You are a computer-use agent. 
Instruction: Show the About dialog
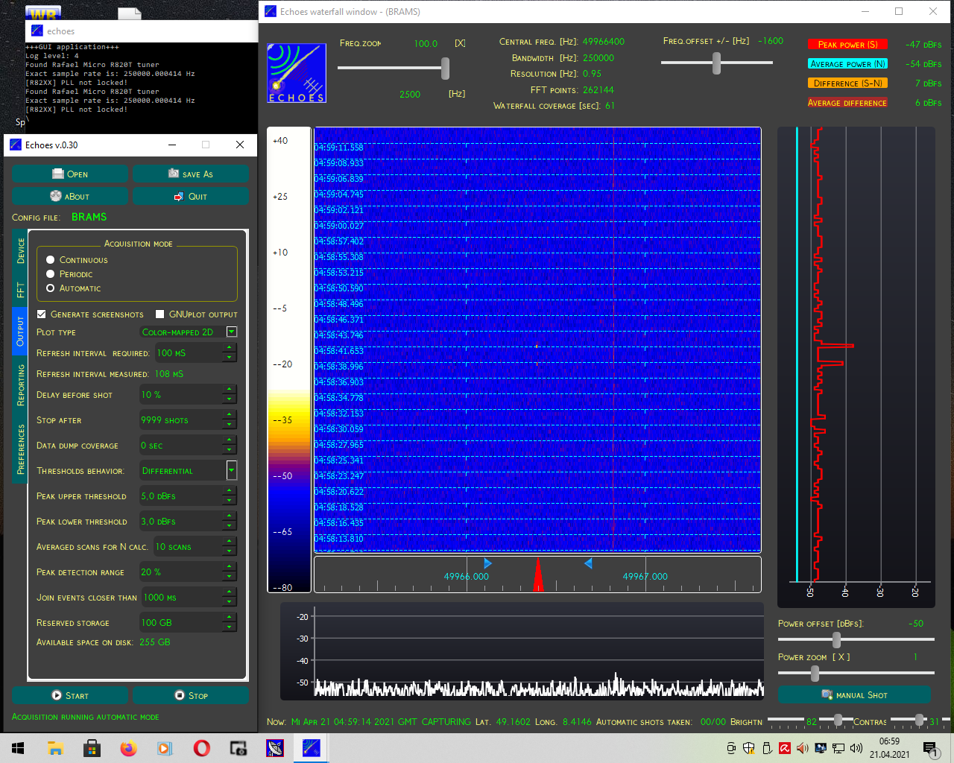70,196
